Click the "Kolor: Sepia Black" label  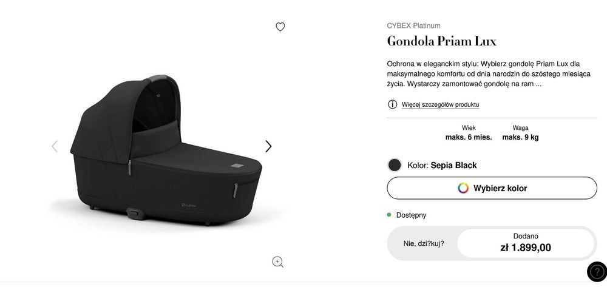[x=442, y=165]
